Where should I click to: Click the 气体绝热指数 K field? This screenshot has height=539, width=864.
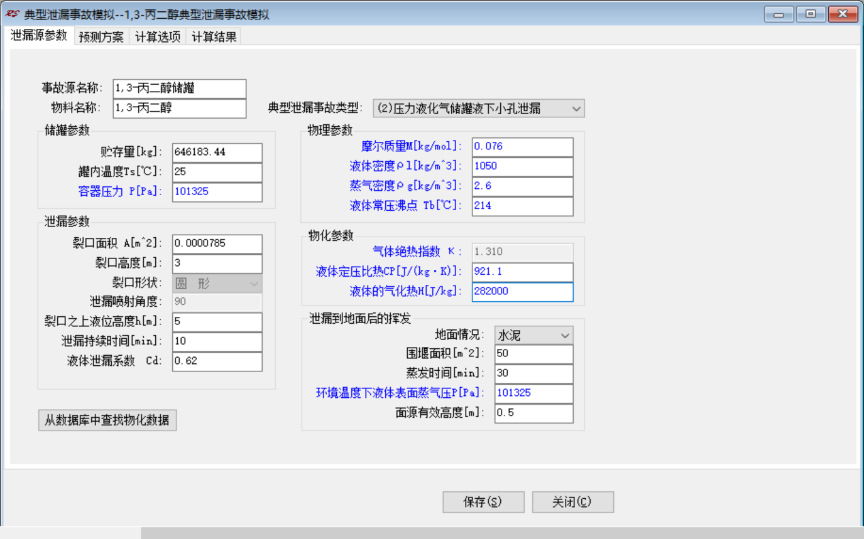tap(523, 252)
